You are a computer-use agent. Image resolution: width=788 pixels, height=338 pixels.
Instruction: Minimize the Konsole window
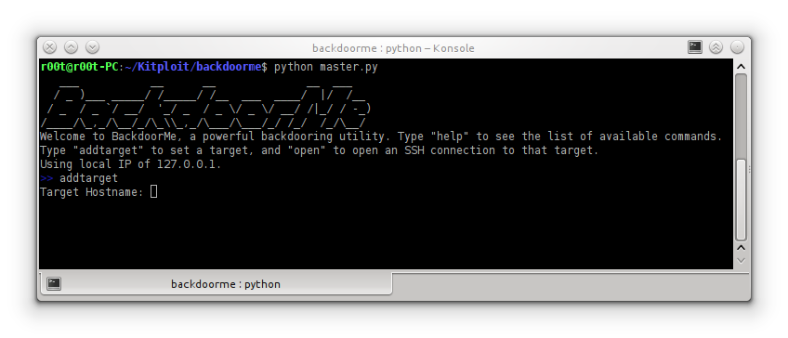coord(92,47)
